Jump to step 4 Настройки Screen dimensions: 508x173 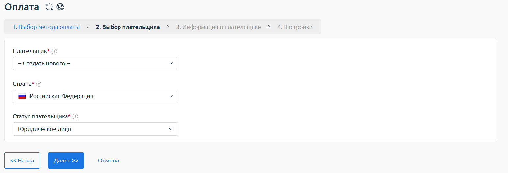point(295,27)
